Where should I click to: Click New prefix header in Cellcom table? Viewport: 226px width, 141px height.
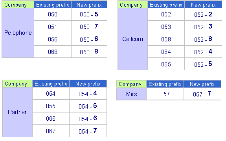[x=203, y=4]
